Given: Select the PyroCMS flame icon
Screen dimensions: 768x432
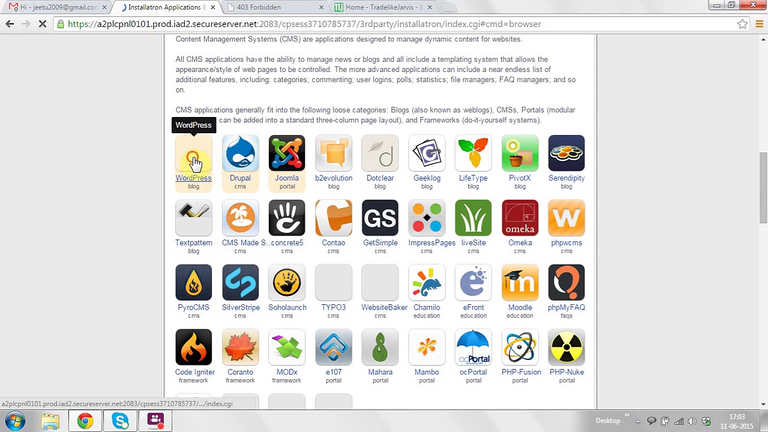Looking at the screenshot, I should click(193, 283).
